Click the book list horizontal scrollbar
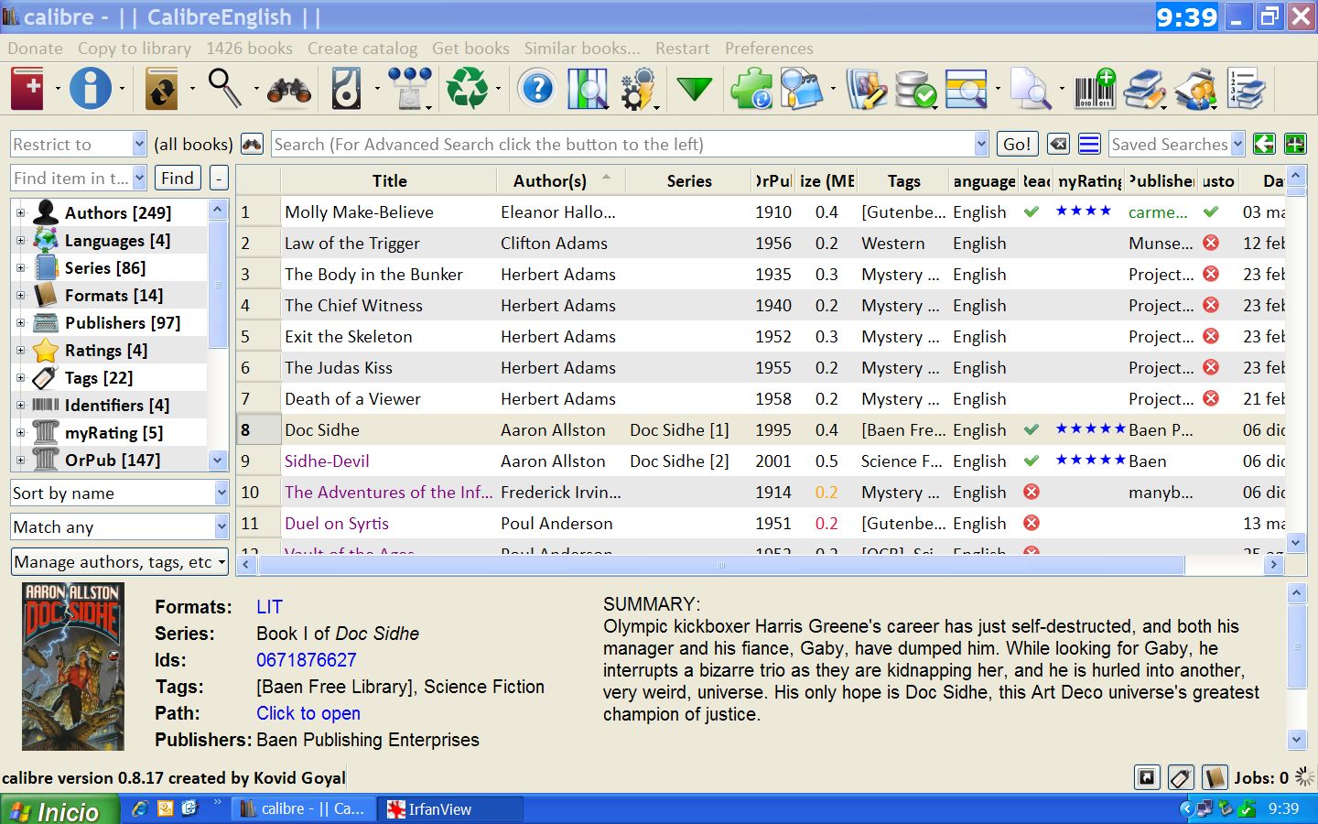The width and height of the screenshot is (1318, 824). click(721, 565)
